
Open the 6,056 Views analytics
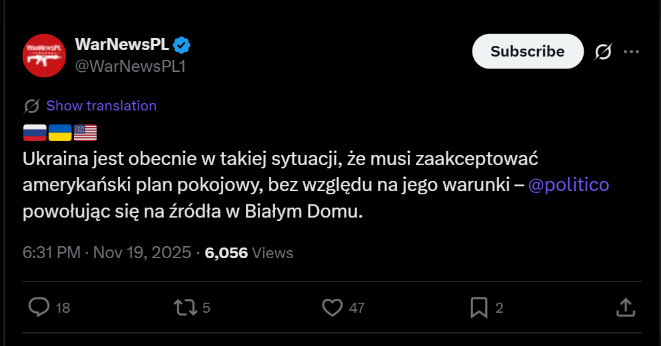point(249,253)
